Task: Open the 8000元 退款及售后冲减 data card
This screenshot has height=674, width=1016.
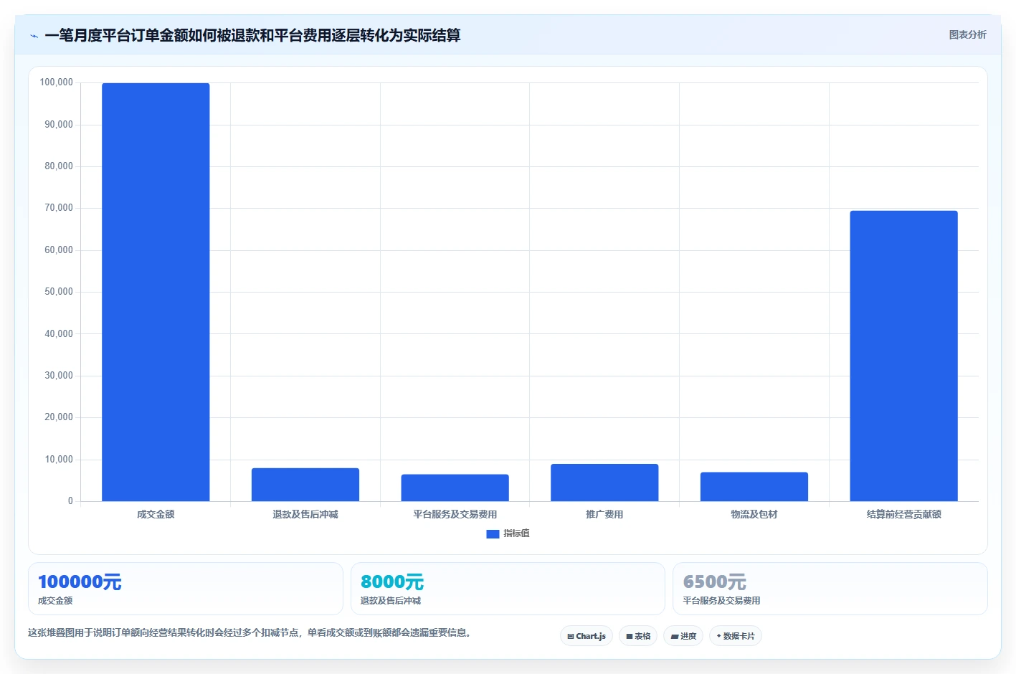Action: 508,589
